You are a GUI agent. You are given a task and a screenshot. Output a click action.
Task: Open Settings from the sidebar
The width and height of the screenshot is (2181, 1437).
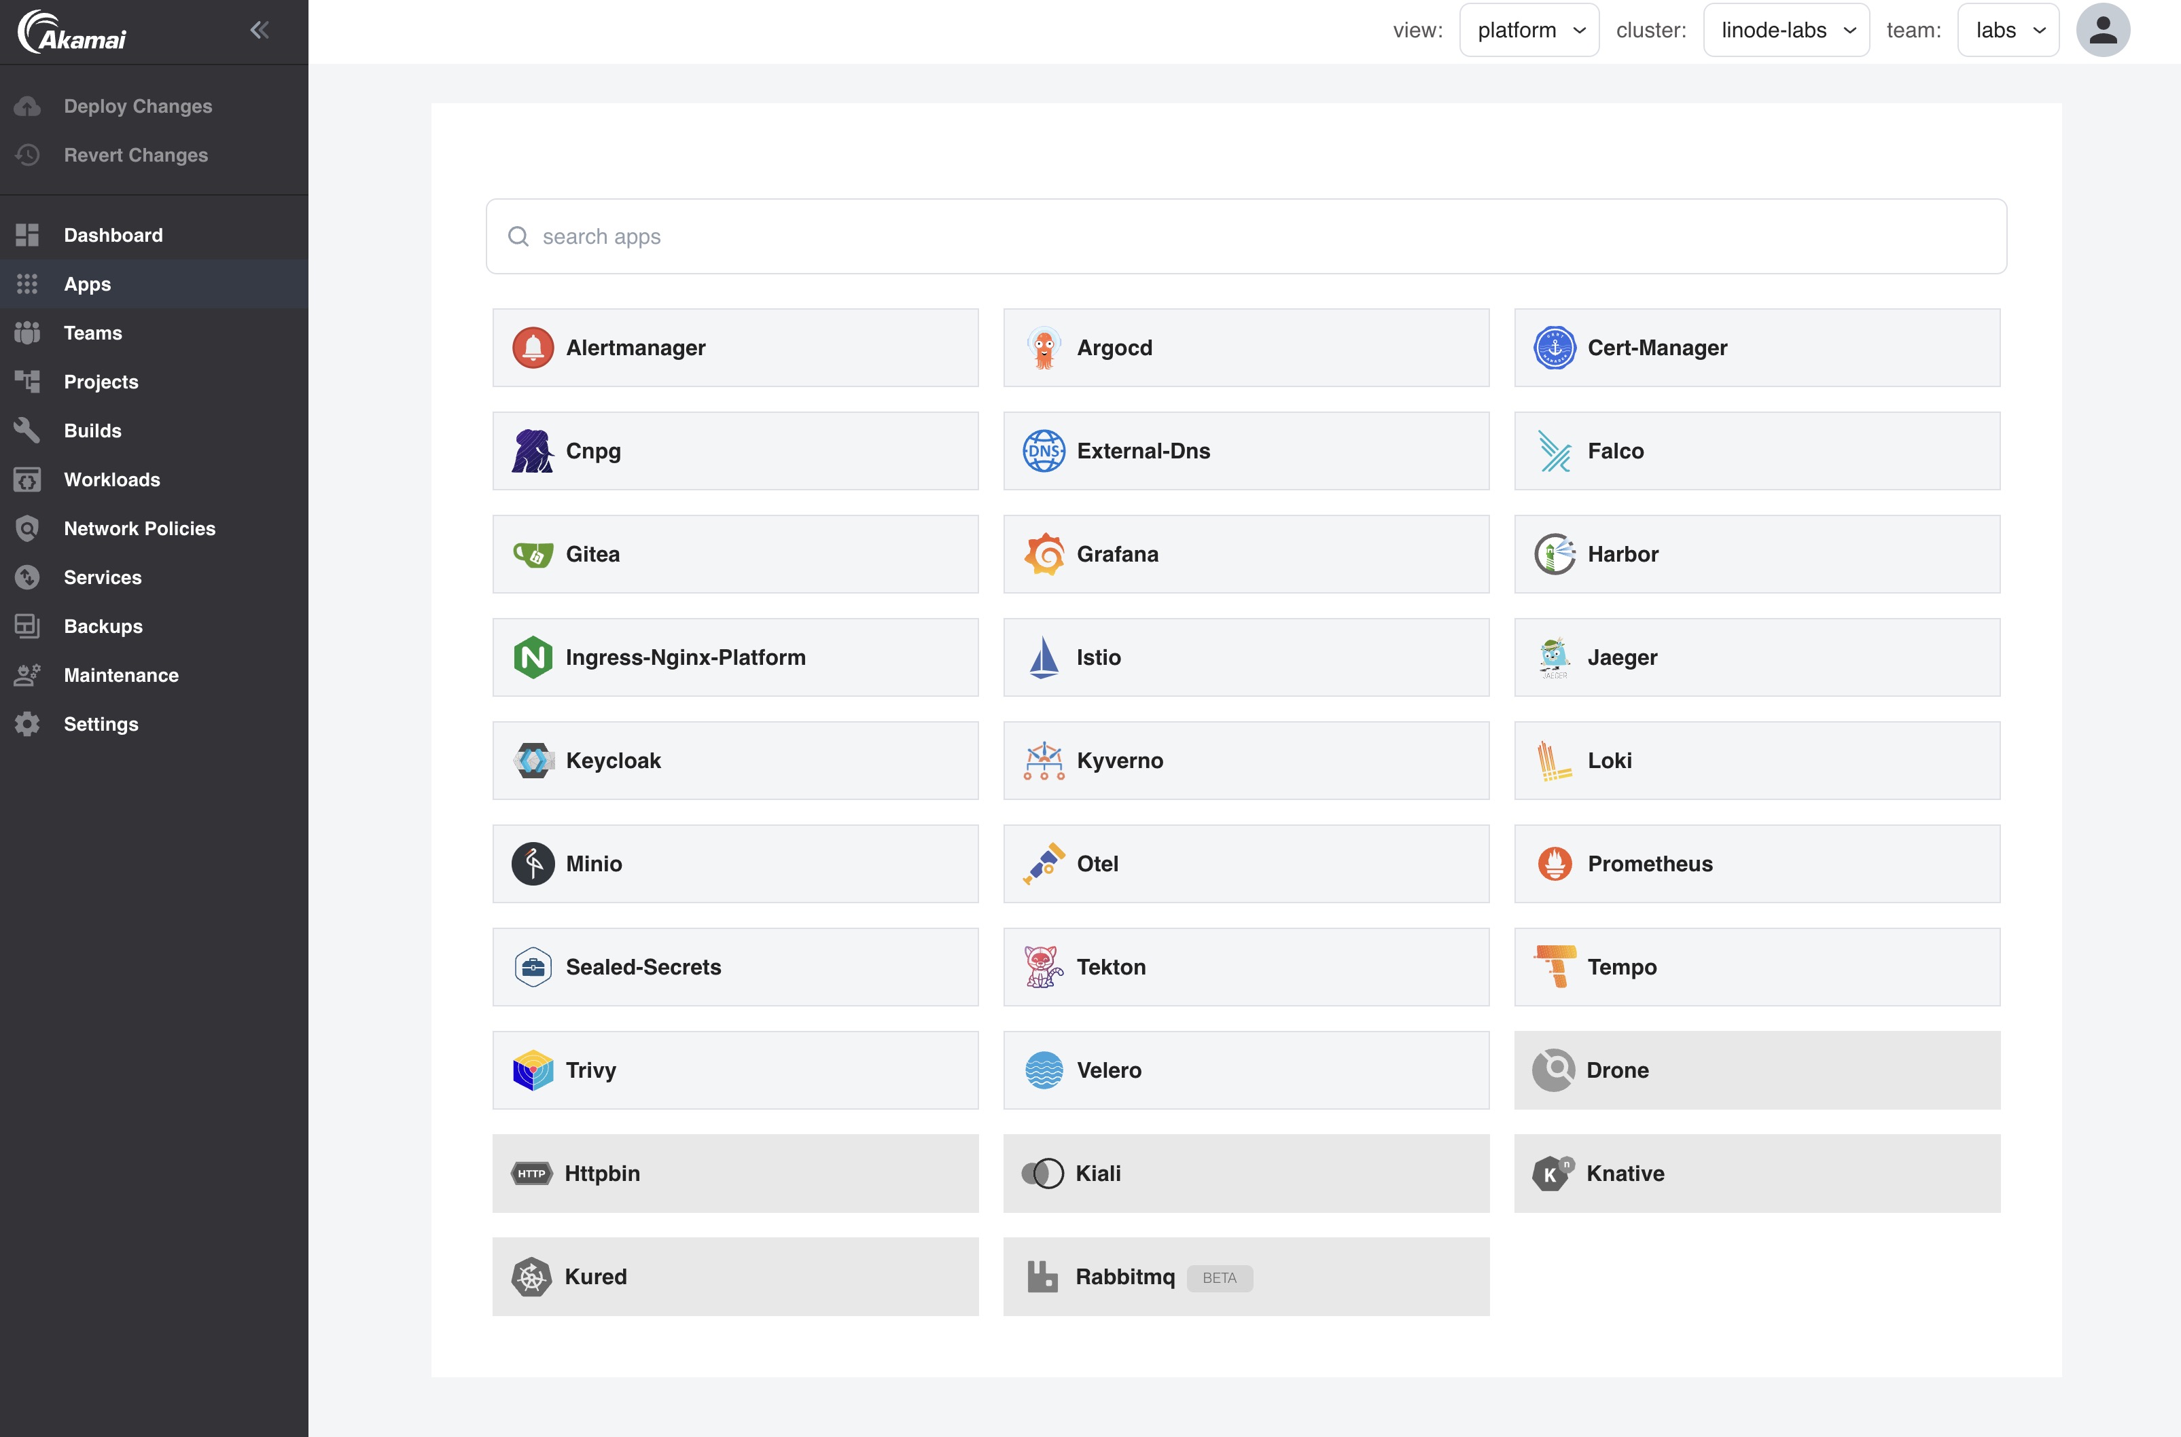pyautogui.click(x=154, y=724)
